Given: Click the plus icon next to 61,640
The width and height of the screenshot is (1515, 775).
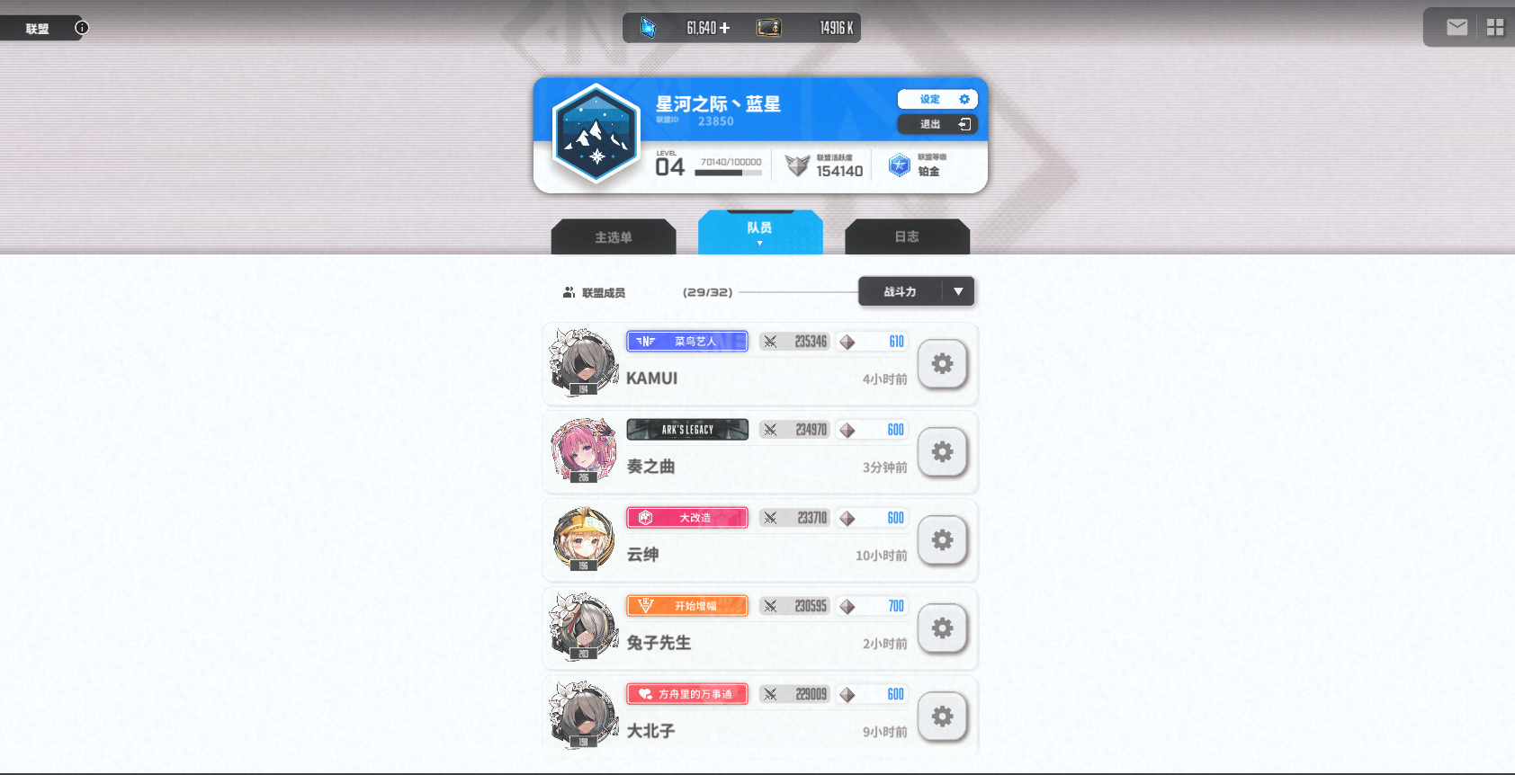Looking at the screenshot, I should pos(724,28).
